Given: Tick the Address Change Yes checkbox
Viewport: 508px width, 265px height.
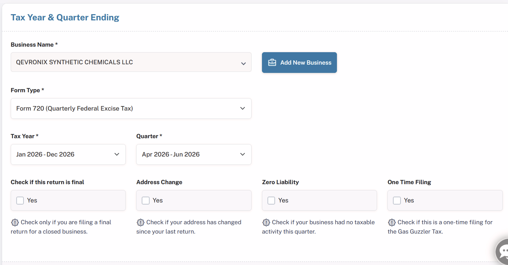Looking at the screenshot, I should coord(146,200).
